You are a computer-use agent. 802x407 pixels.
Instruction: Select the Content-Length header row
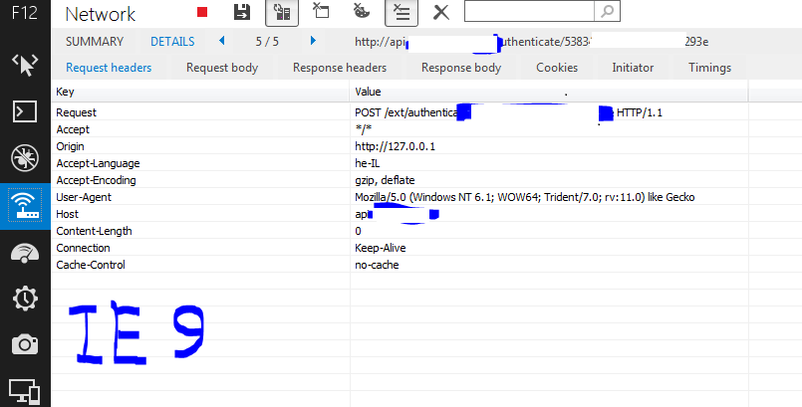pos(400,230)
